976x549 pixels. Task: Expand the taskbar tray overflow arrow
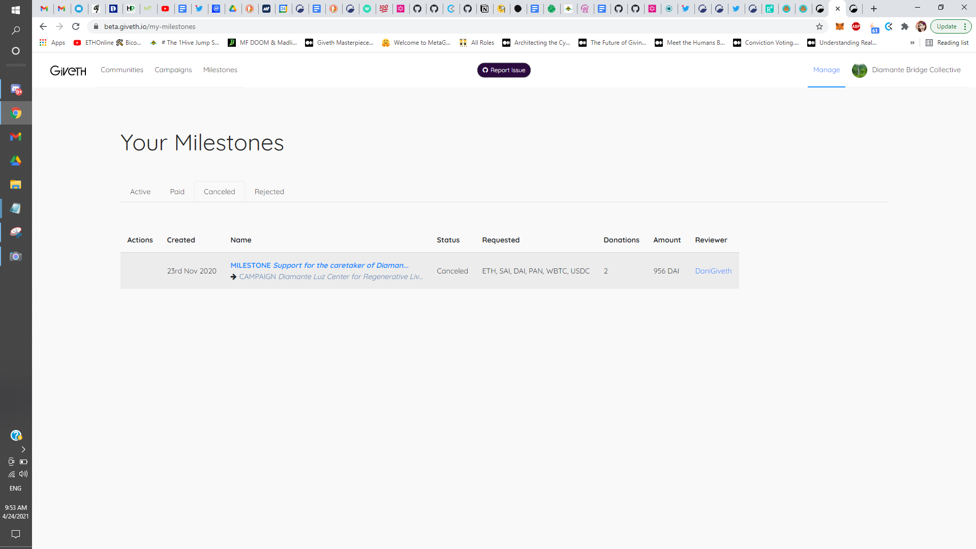click(23, 449)
